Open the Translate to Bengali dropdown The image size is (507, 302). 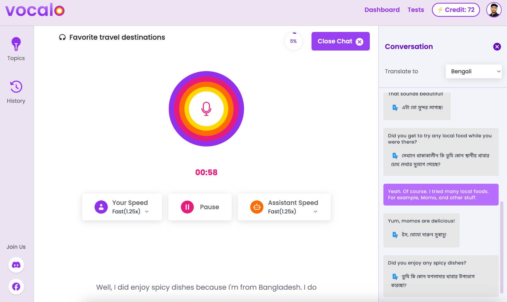point(473,71)
